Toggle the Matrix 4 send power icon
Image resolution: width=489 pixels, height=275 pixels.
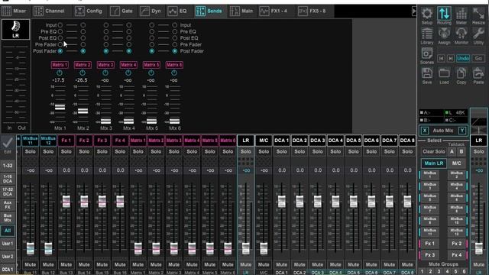point(128,73)
